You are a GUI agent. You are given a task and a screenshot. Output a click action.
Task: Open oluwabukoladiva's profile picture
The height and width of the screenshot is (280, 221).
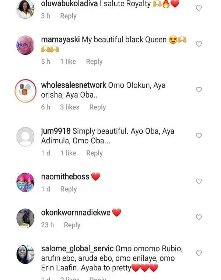point(25,9)
